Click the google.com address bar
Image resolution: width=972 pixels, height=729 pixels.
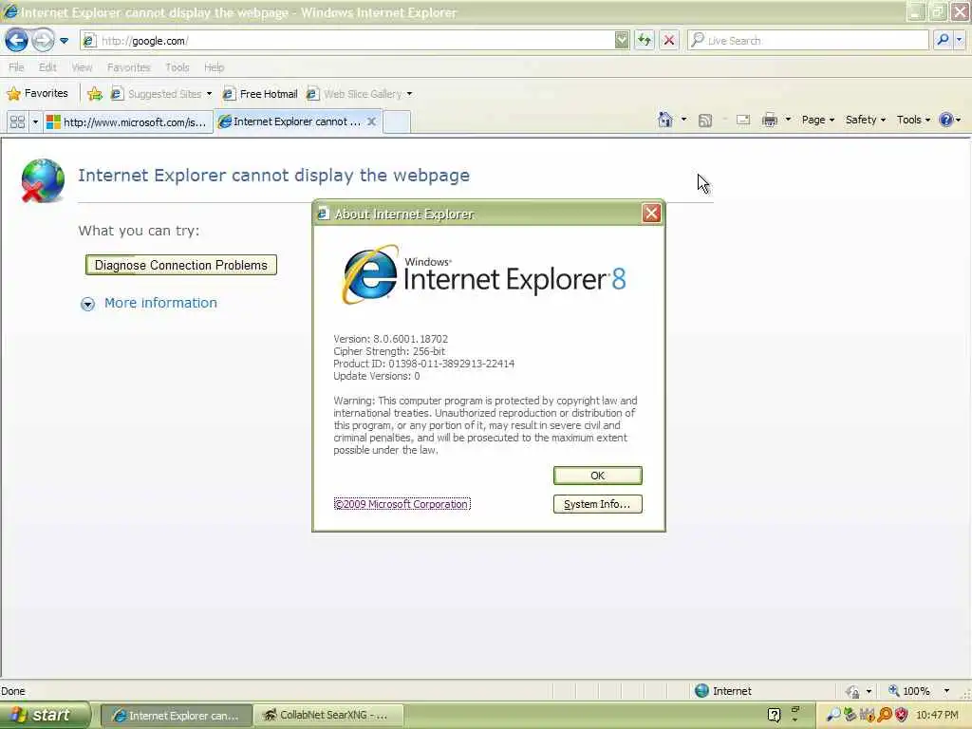(x=347, y=41)
